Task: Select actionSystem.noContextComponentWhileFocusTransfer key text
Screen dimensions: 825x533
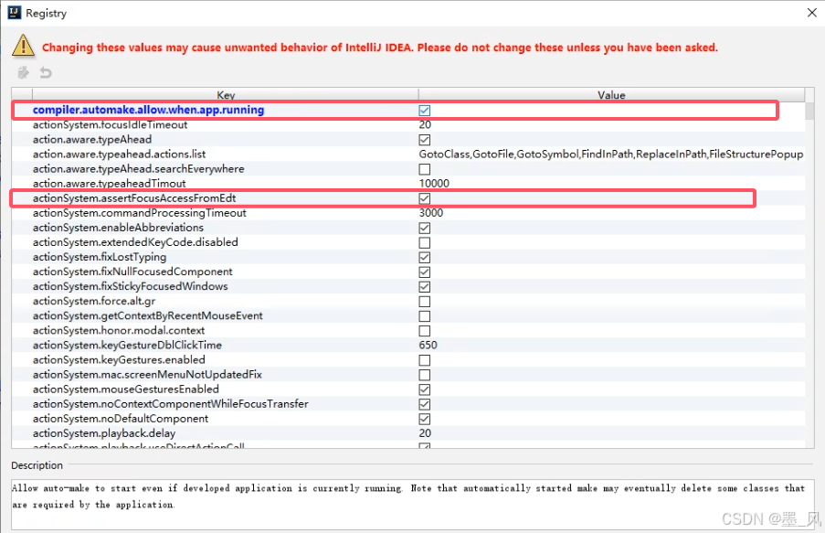Action: tap(171, 404)
